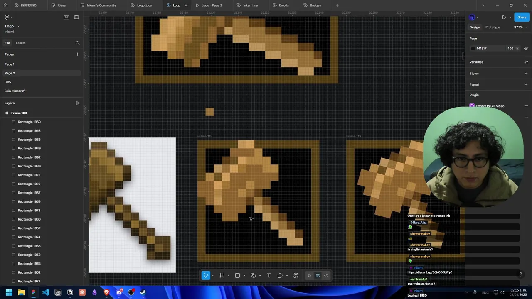532x299 pixels.
Task: Collapse all layers icon
Action: click(77, 103)
